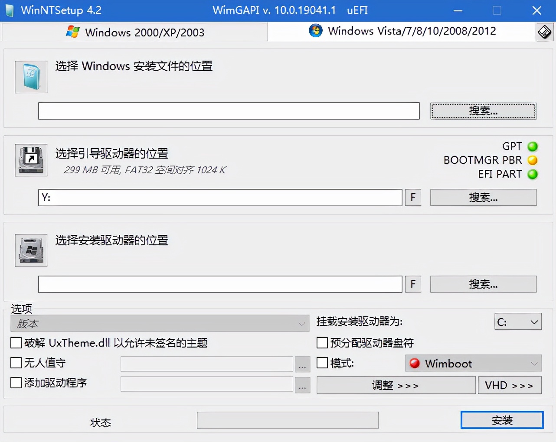Click the boot drive floppy disk icon
Screen dimensions: 556x442
click(x=30, y=160)
